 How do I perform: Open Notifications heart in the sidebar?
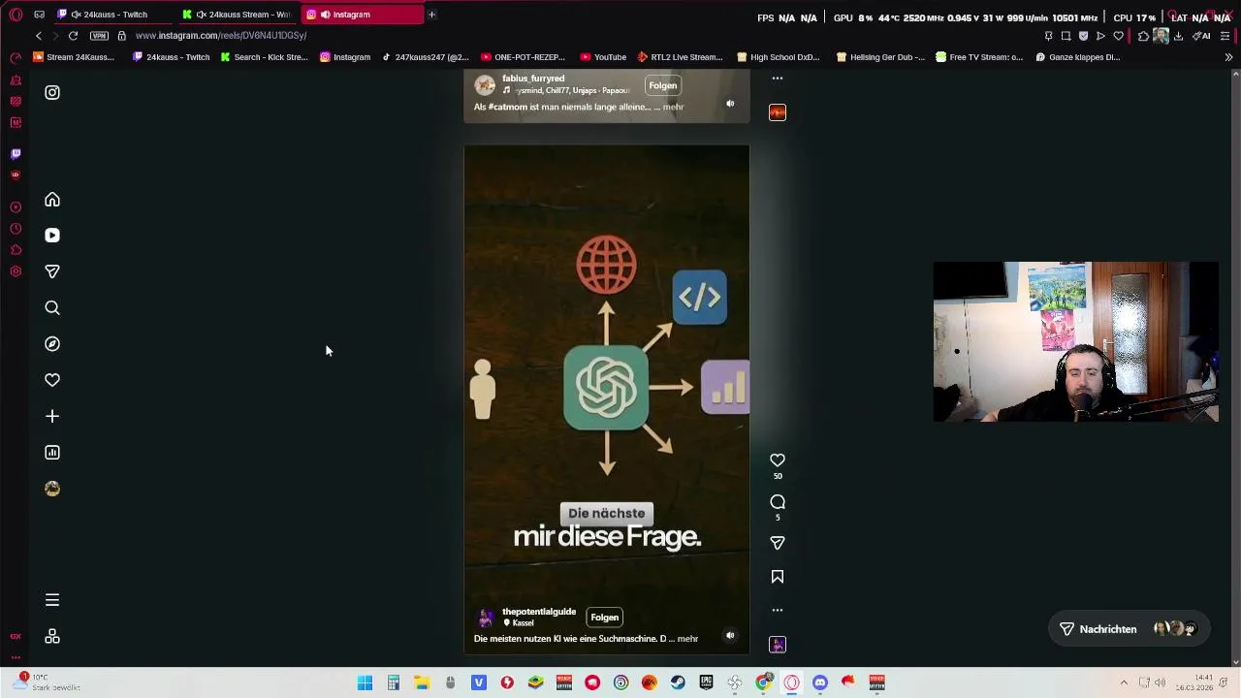coord(52,380)
